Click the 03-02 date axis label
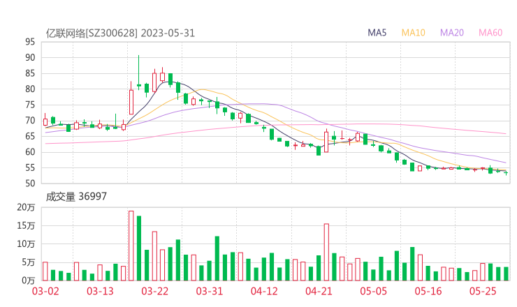This screenshot has height=307, width=517. point(45,292)
